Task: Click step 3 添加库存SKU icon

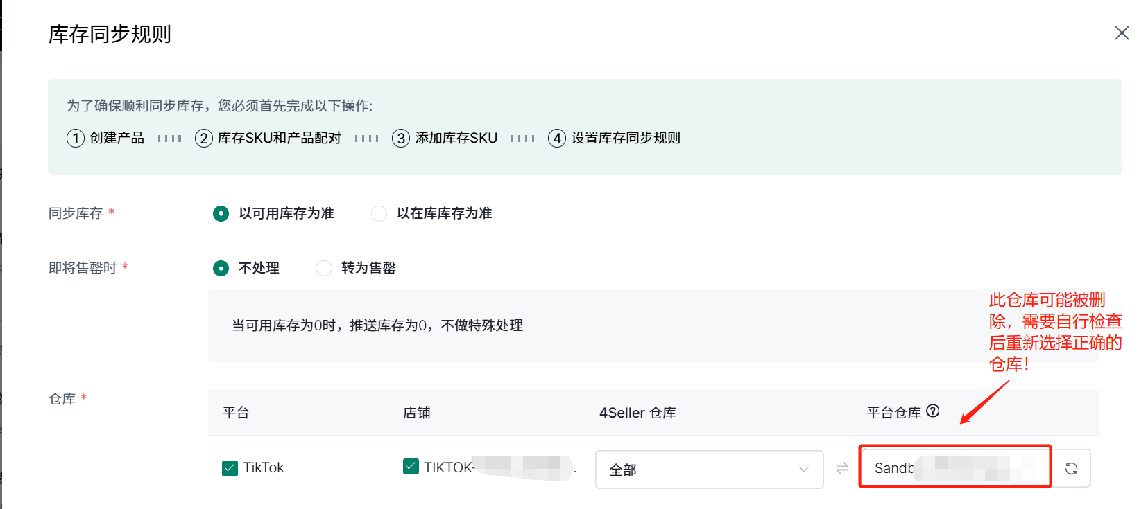Action: pos(401,139)
